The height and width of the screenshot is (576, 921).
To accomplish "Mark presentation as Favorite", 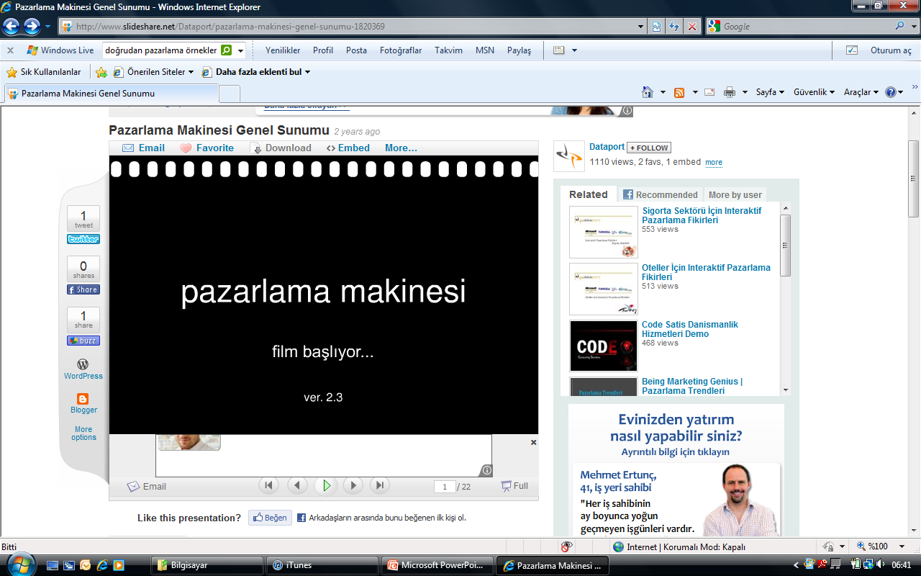I will point(207,148).
